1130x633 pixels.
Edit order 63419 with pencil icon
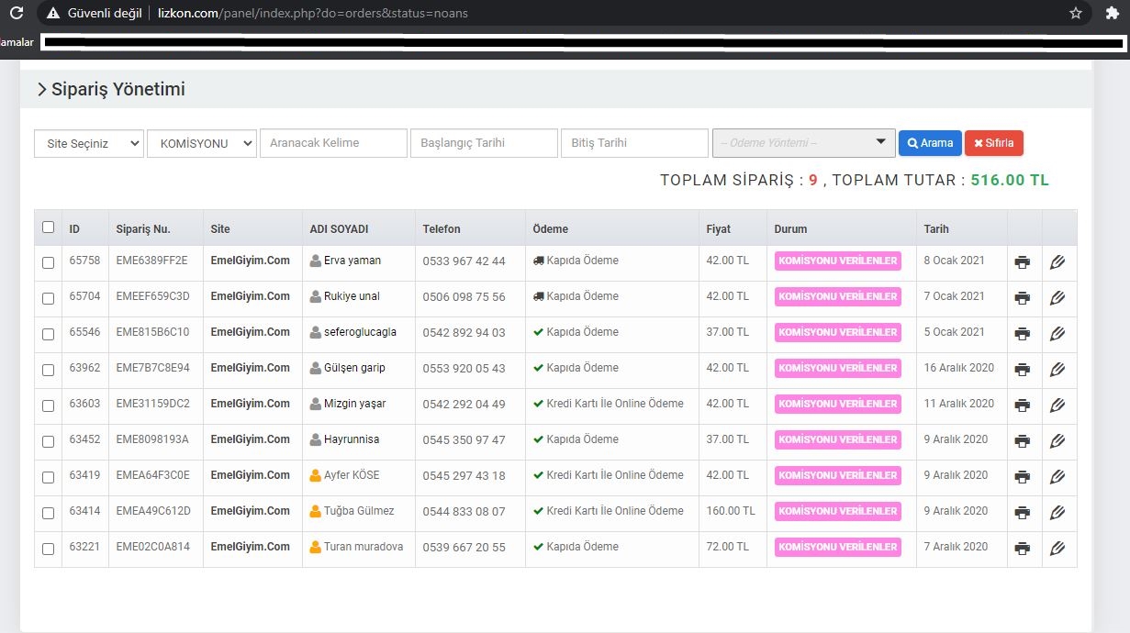click(x=1057, y=477)
